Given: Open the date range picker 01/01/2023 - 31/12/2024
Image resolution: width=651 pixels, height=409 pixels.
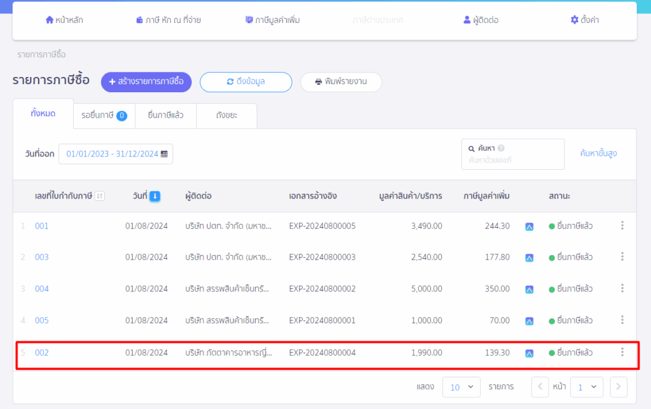Looking at the screenshot, I should [x=116, y=153].
